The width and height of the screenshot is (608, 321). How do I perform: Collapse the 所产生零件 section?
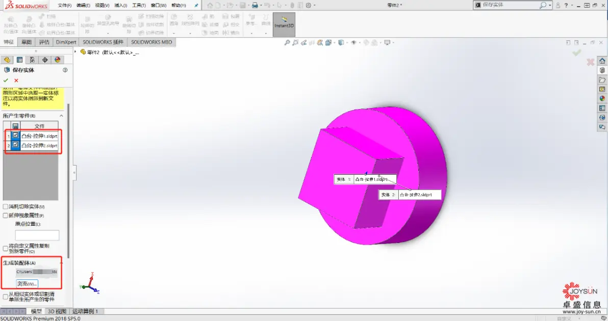61,116
